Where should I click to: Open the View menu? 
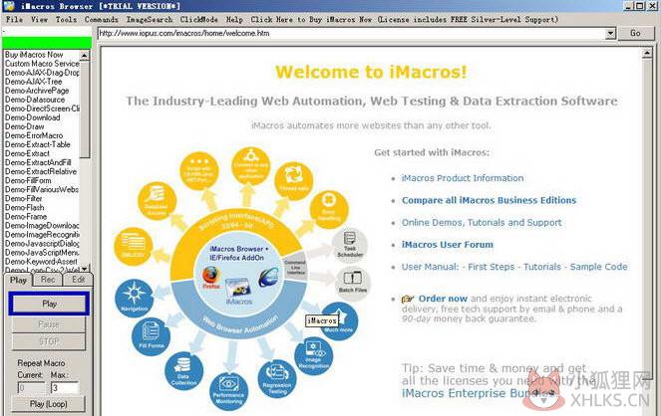tap(39, 19)
